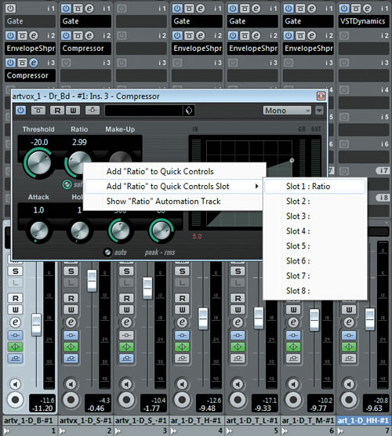Screen dimensions: 392x436
Task: Toggle power on channel 7 VSTDynamics insert
Action: 344,9
